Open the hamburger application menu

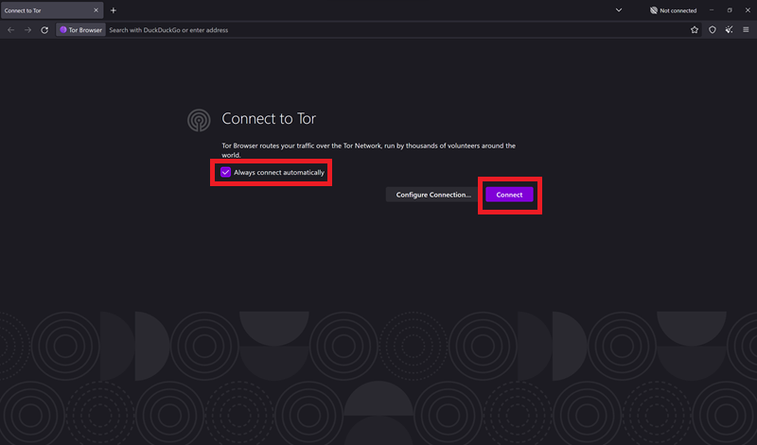[746, 30]
